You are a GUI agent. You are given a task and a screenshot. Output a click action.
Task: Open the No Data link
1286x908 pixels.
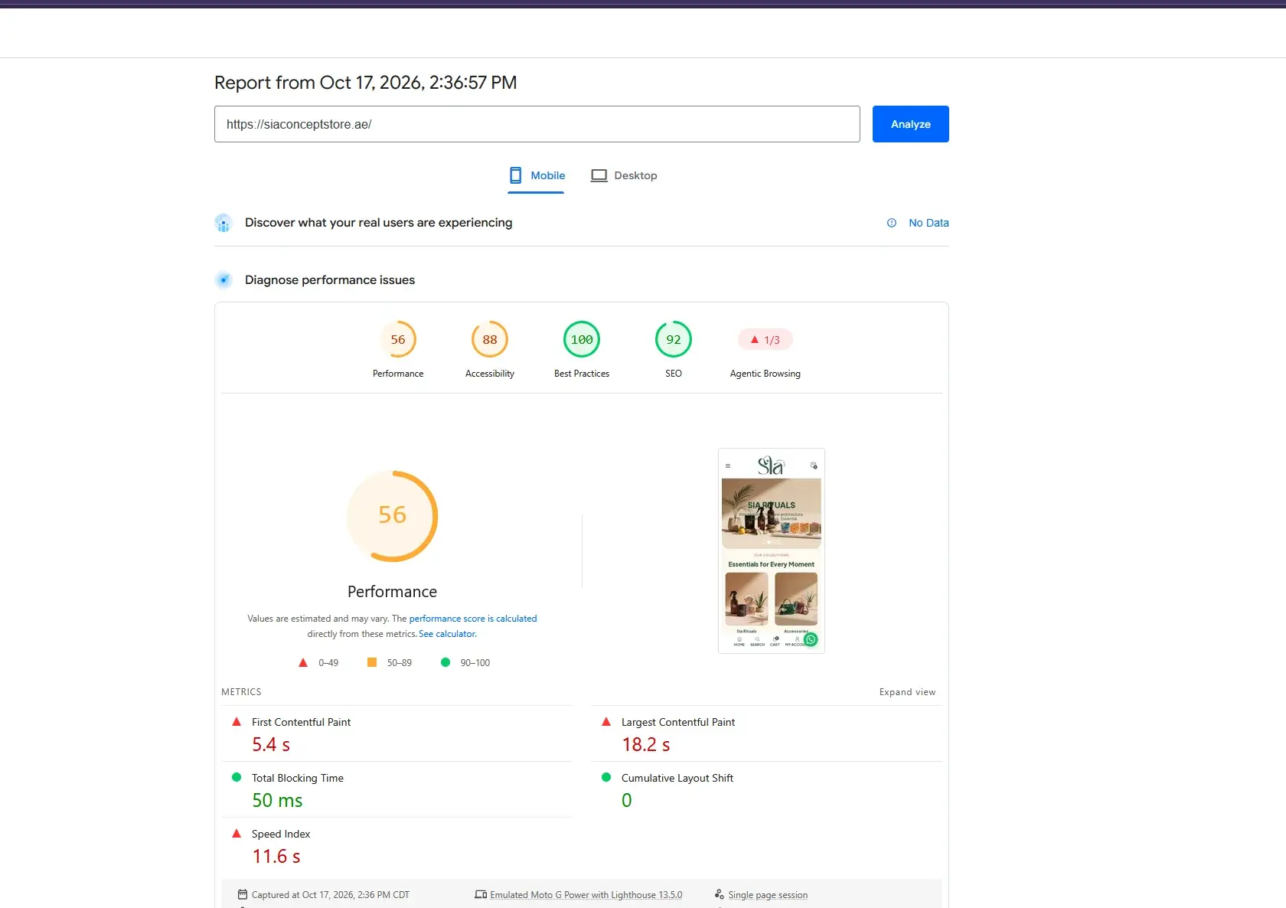(x=929, y=223)
